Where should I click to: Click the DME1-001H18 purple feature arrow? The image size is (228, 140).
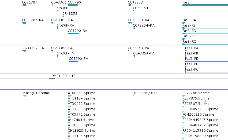[53, 79]
